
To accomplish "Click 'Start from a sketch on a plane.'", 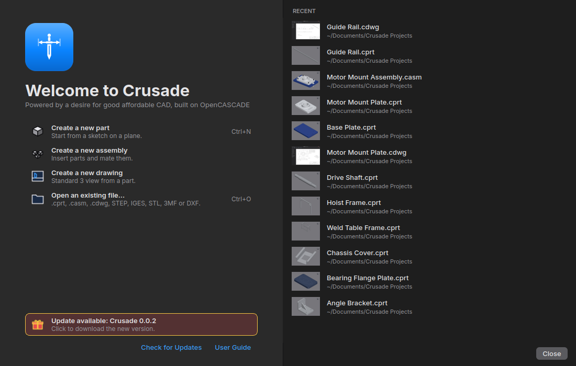I will (x=97, y=136).
